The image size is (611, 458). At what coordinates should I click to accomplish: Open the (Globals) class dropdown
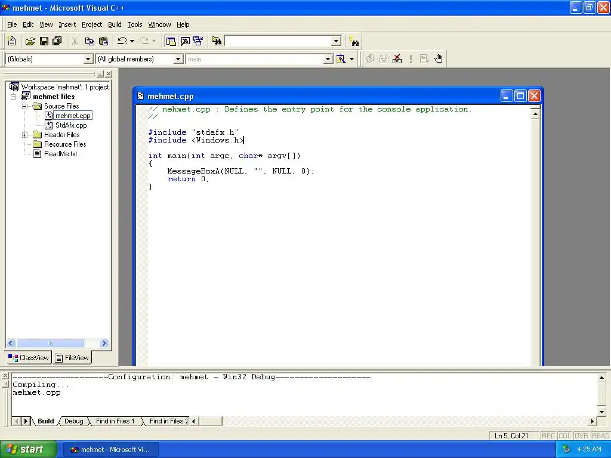(88, 59)
